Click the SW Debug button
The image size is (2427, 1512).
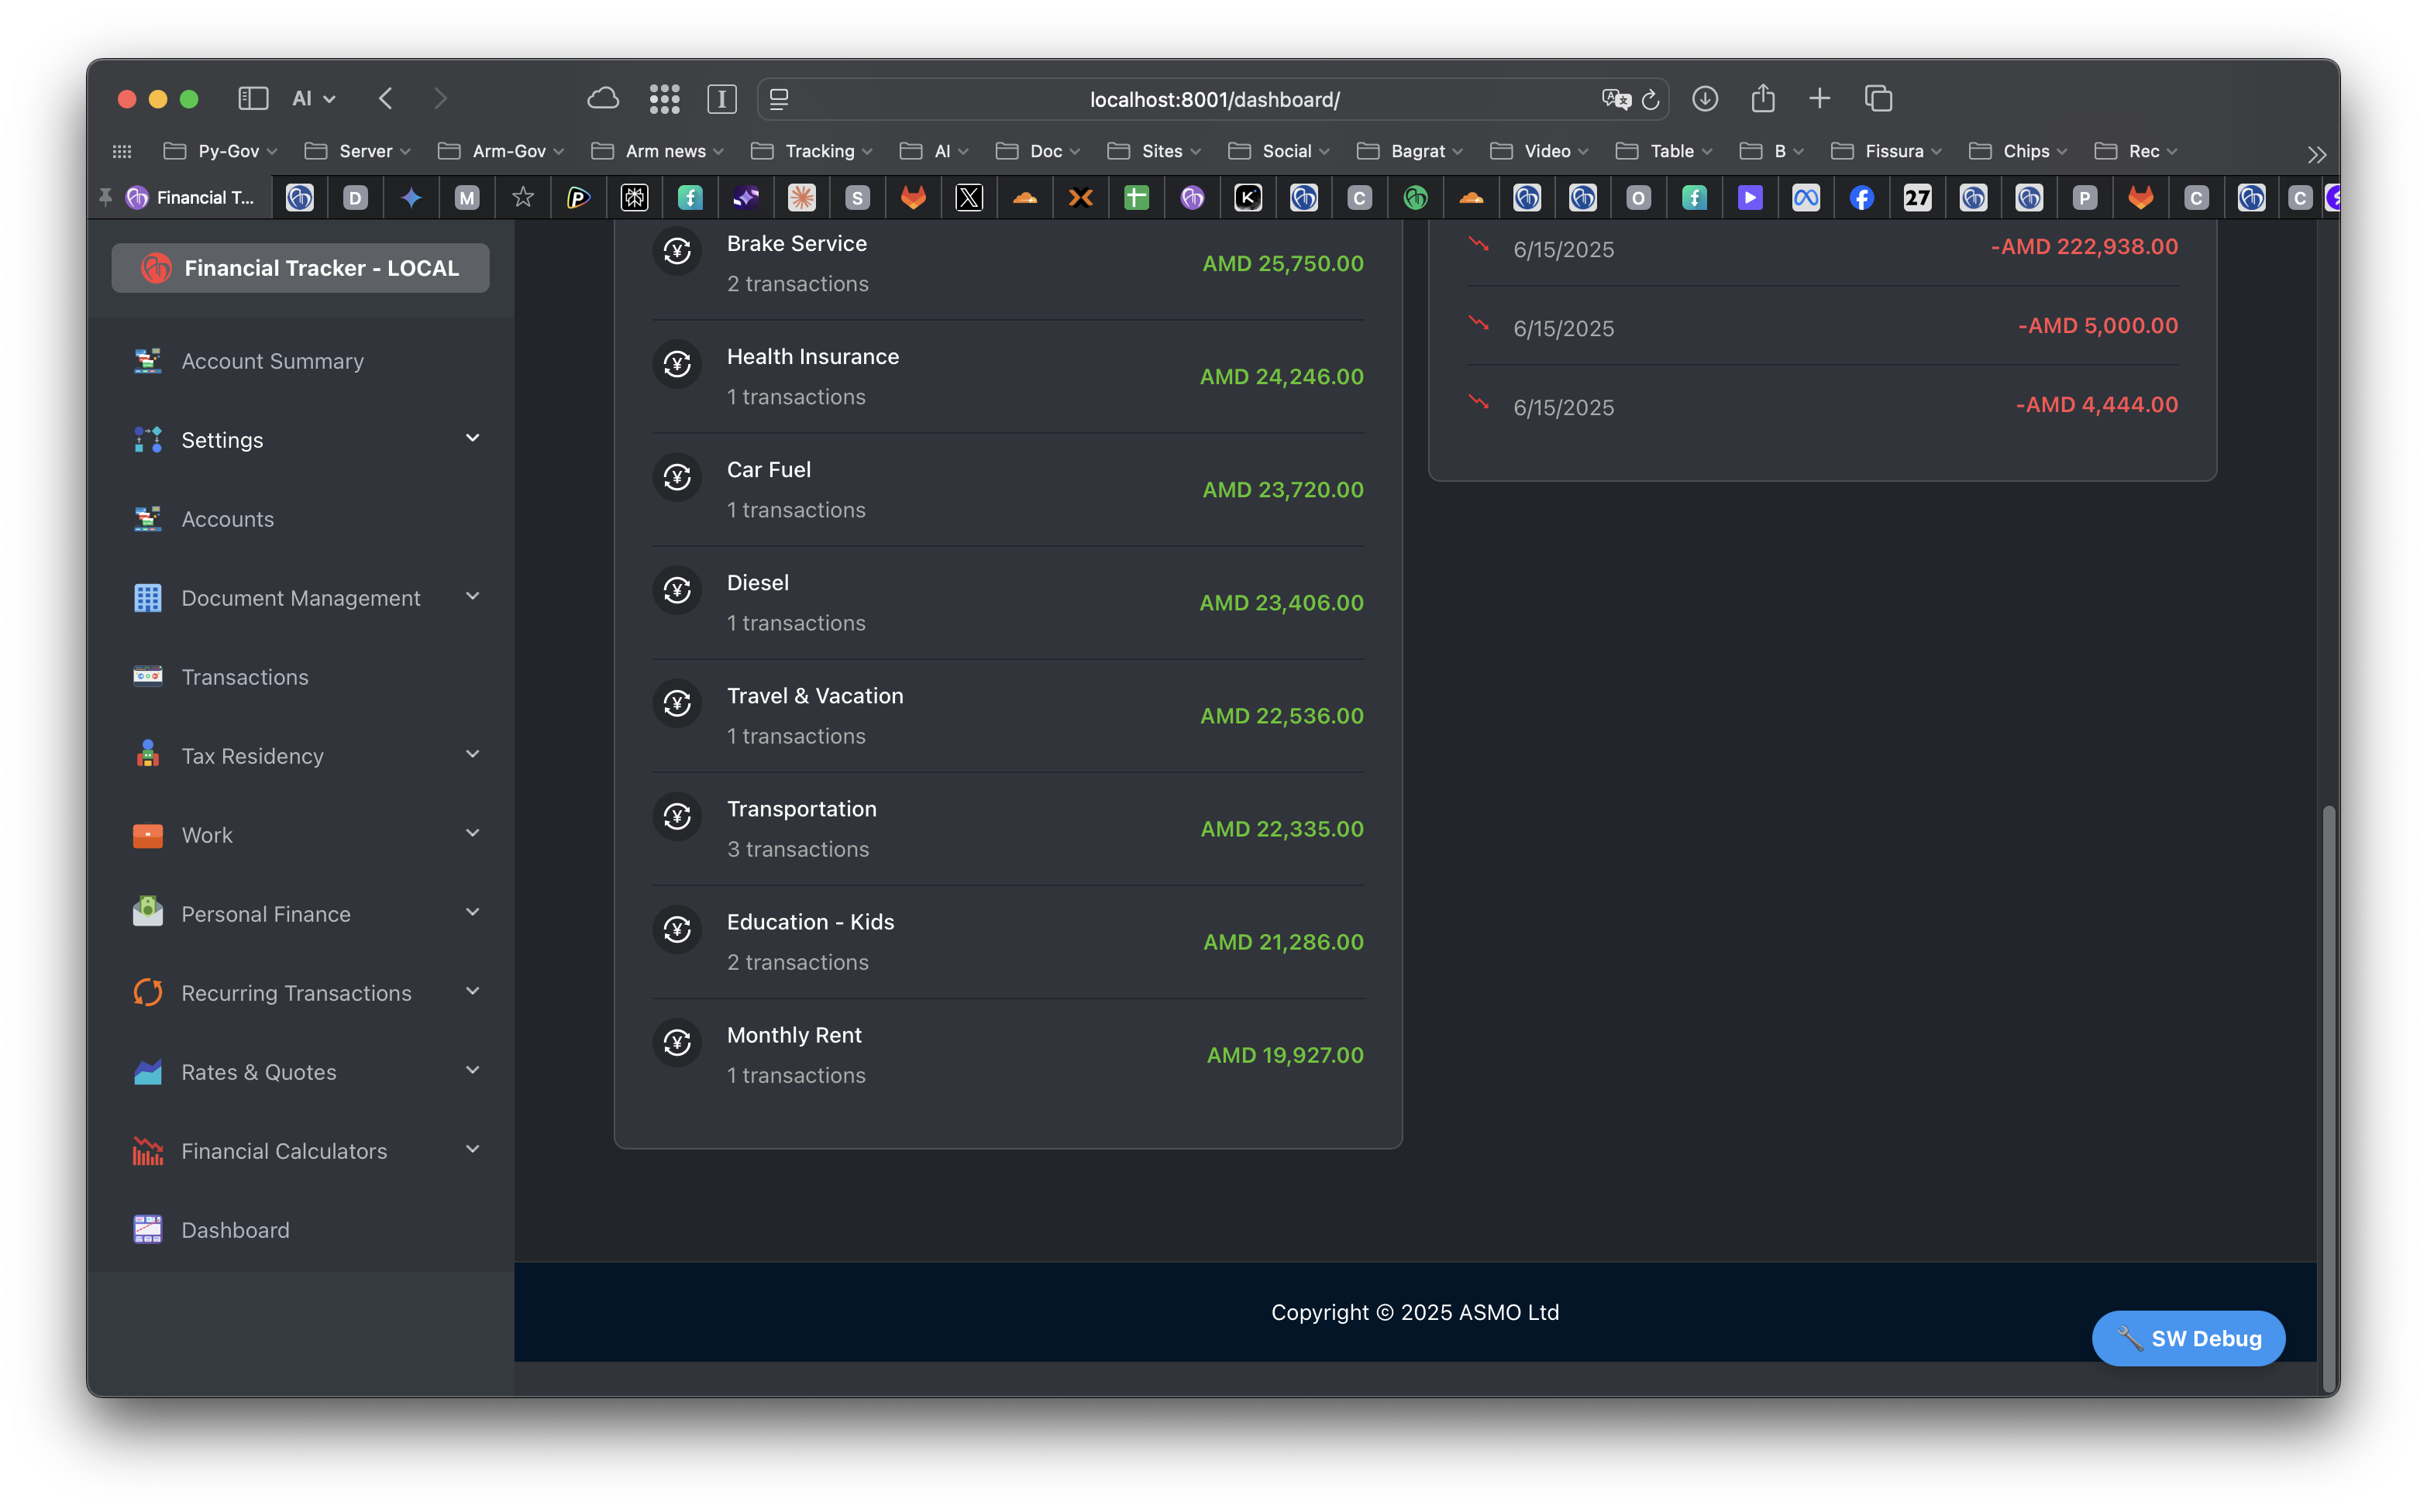(2188, 1338)
